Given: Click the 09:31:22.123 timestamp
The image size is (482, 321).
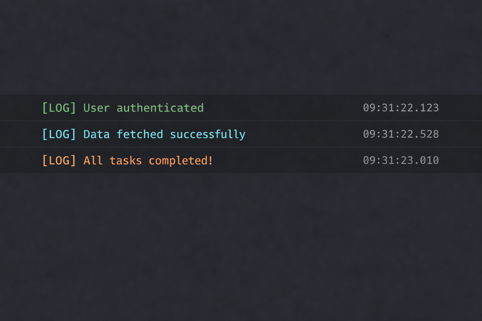Looking at the screenshot, I should (401, 108).
